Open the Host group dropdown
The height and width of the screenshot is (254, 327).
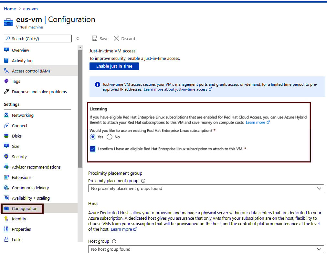pos(206,249)
